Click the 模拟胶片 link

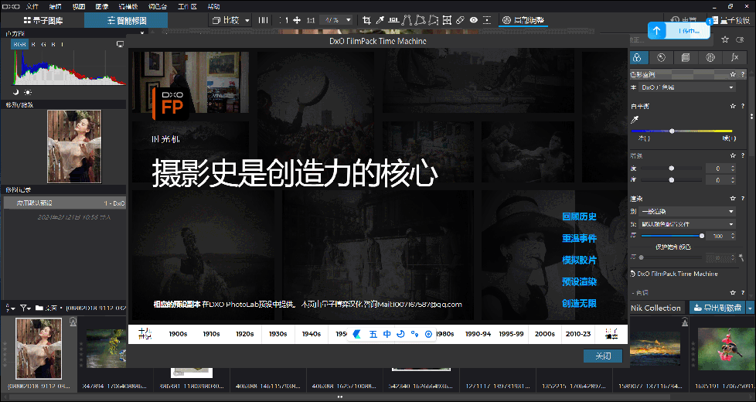point(579,260)
